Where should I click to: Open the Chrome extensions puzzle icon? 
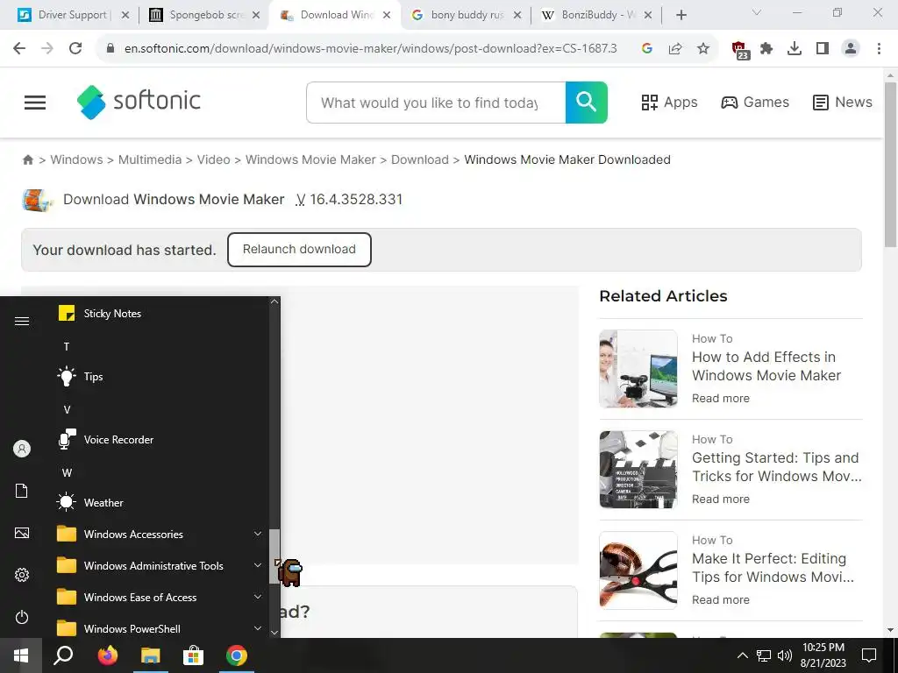coord(766,49)
